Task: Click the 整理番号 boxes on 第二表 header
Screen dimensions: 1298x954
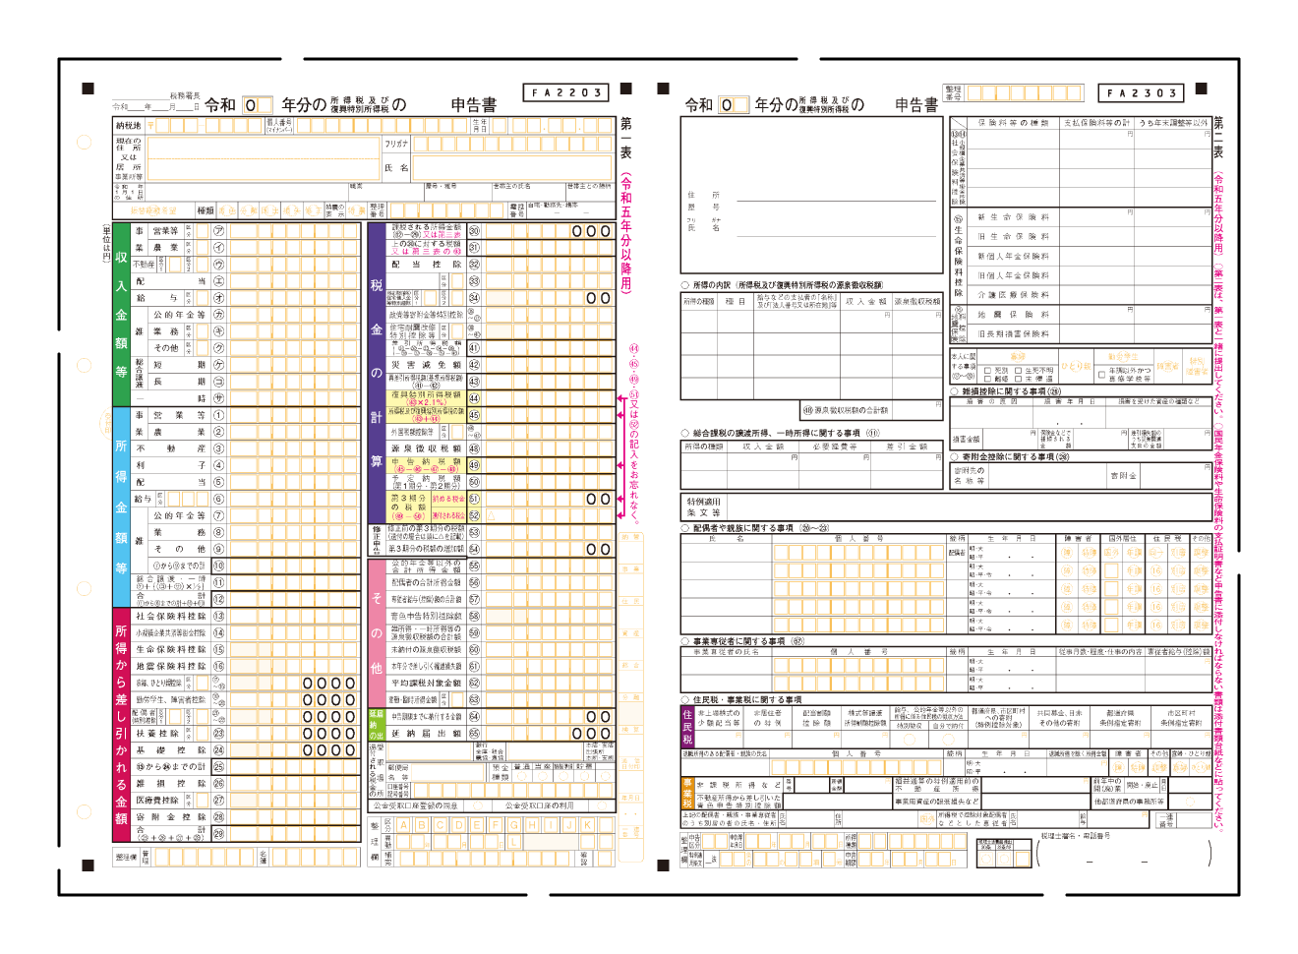Action: 1023,93
